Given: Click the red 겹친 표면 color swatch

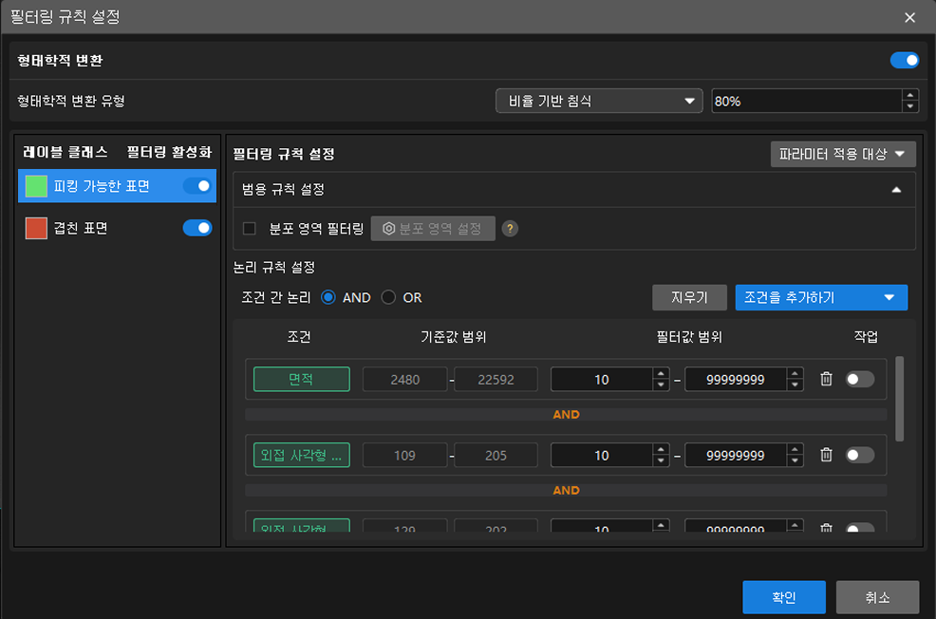Looking at the screenshot, I should click(36, 228).
